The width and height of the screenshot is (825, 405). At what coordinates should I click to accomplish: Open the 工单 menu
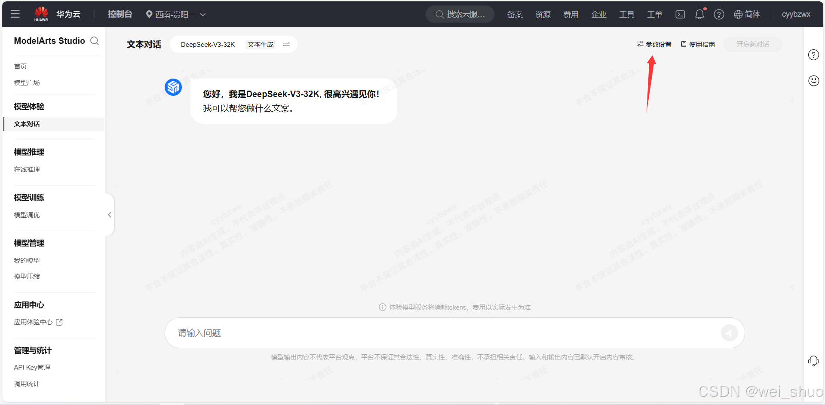pos(655,14)
